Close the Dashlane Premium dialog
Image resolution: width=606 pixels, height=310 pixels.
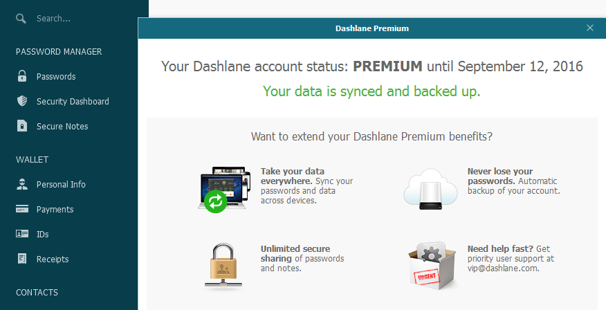(590, 28)
